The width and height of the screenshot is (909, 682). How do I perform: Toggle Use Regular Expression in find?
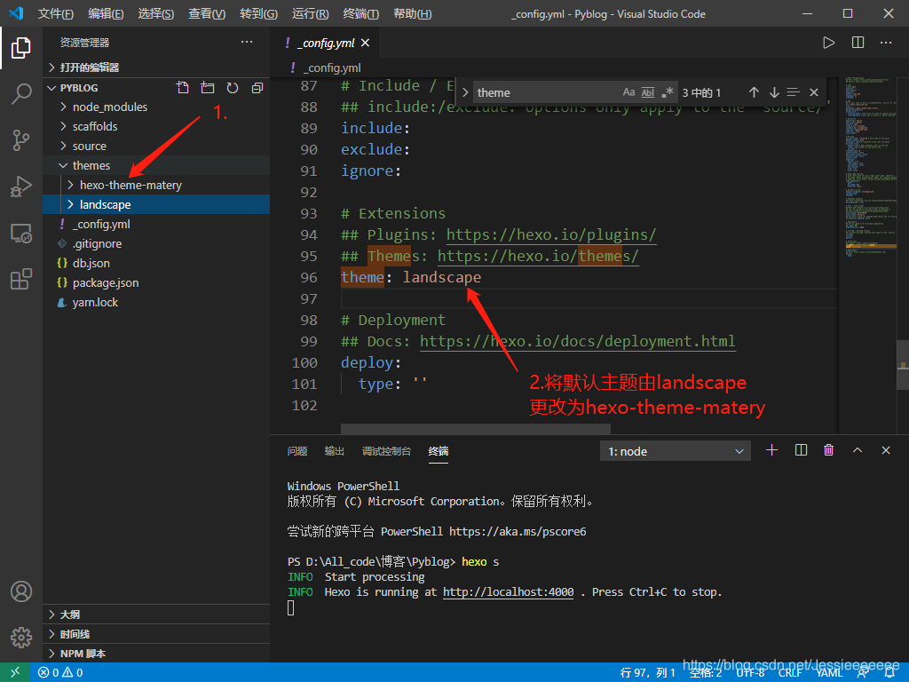coord(668,92)
